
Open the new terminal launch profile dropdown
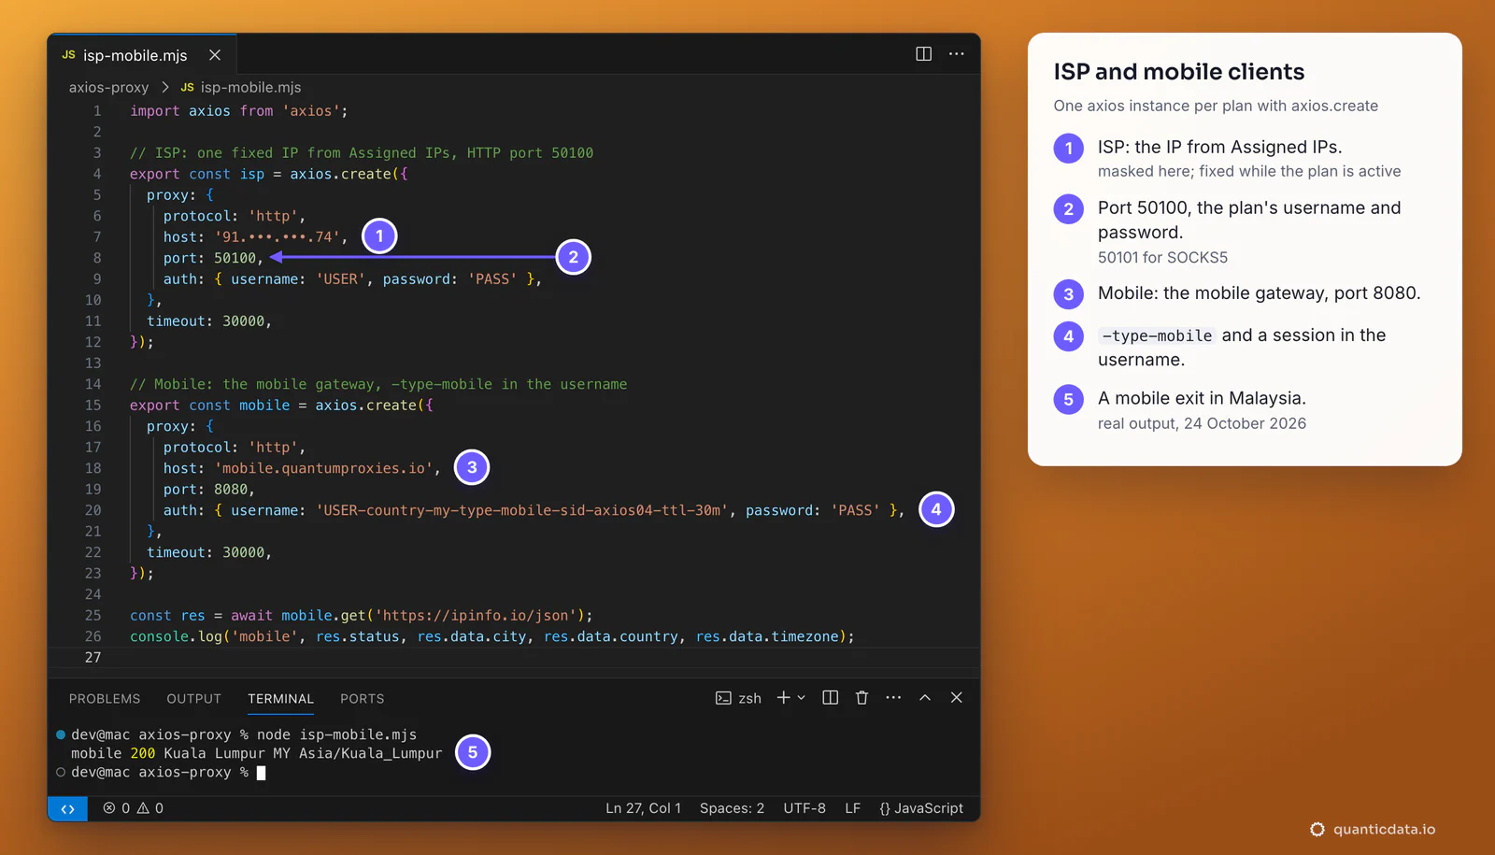pyautogui.click(x=802, y=698)
